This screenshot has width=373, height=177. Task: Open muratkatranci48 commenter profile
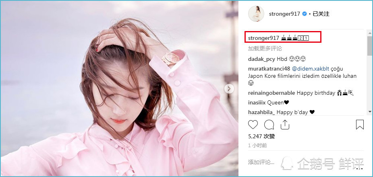[x=269, y=69]
